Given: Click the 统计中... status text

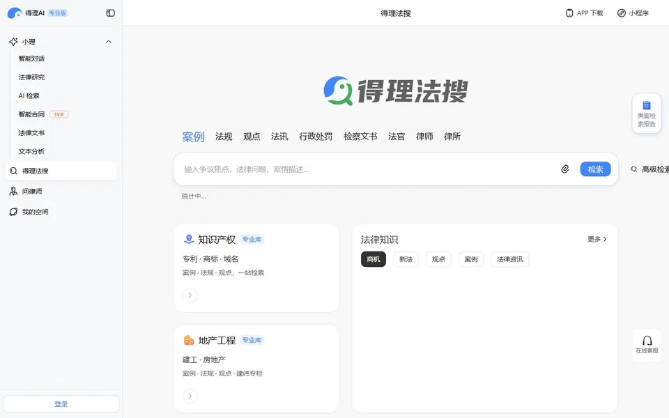Looking at the screenshot, I should tap(194, 196).
